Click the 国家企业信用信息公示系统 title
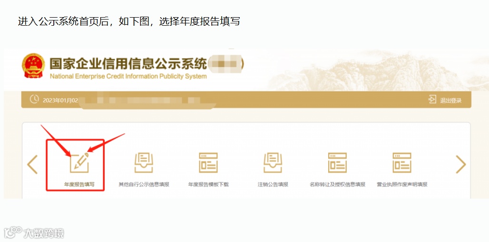Image resolution: width=489 pixels, height=242 pixels. coord(128,64)
